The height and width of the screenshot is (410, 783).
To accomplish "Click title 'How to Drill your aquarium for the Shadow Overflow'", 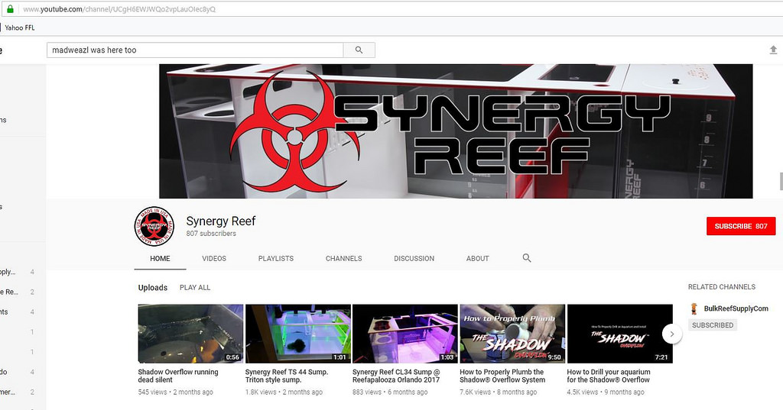I will (609, 376).
